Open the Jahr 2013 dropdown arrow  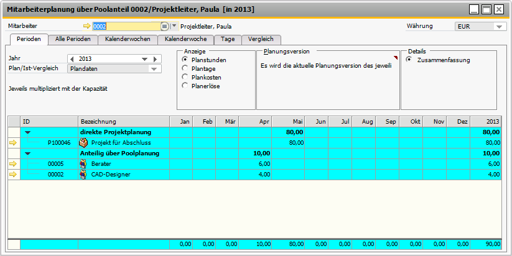point(145,59)
